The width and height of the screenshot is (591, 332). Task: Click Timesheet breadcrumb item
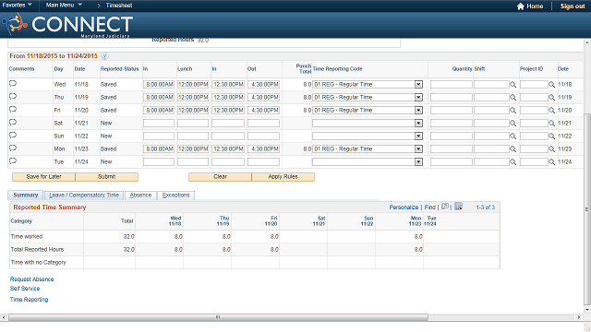tap(119, 6)
